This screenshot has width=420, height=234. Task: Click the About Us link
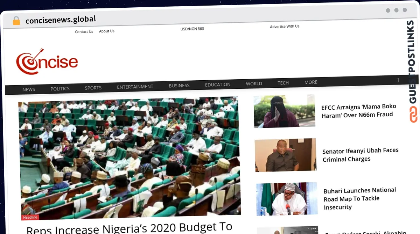(x=106, y=31)
